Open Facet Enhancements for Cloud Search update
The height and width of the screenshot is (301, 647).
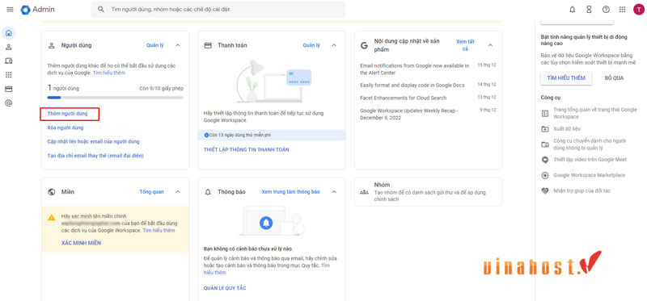pos(403,98)
